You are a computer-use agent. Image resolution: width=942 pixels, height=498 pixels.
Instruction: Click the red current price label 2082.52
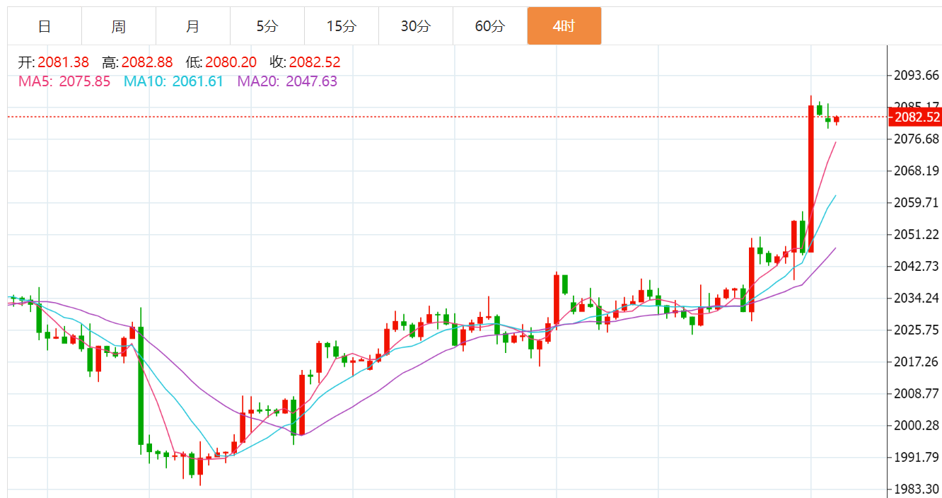(915, 117)
